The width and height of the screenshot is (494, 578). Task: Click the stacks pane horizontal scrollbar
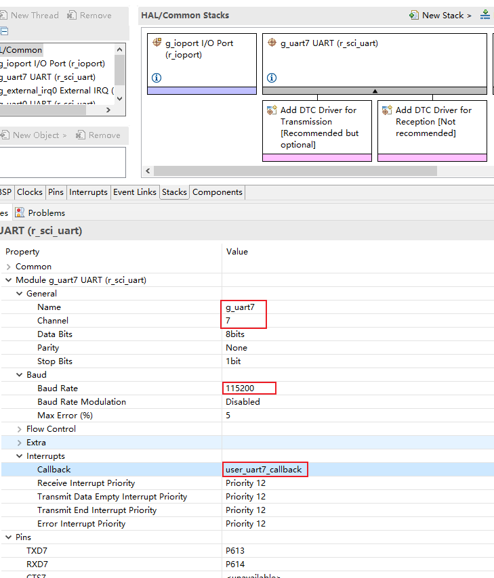coord(295,171)
